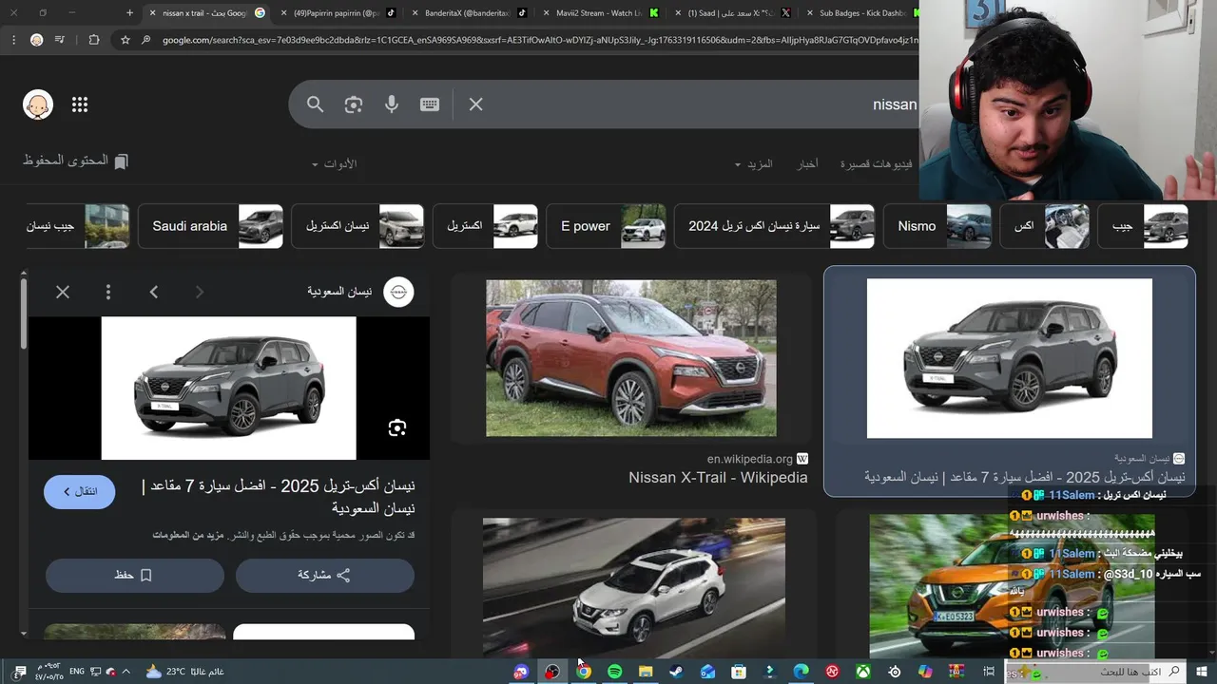
Task: Open the white X-Trail on-road image
Action: point(634,587)
